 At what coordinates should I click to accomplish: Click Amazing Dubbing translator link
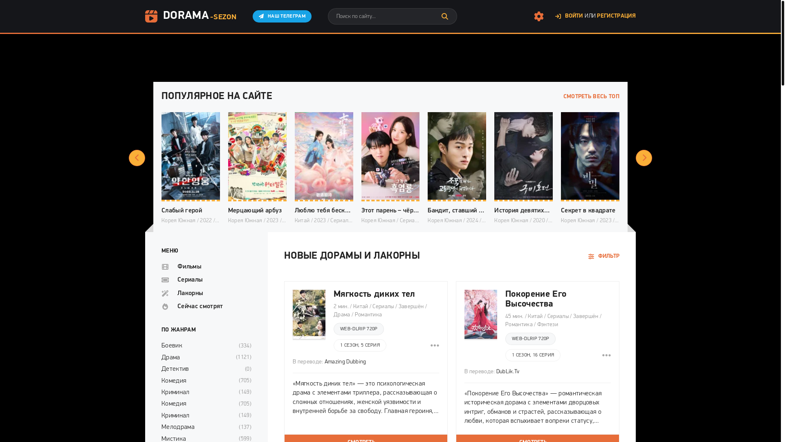coord(345,362)
